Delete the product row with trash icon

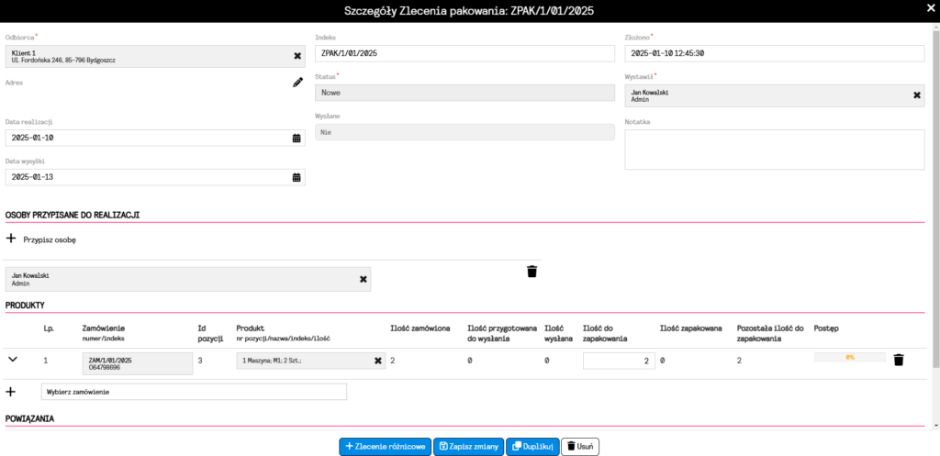(899, 360)
